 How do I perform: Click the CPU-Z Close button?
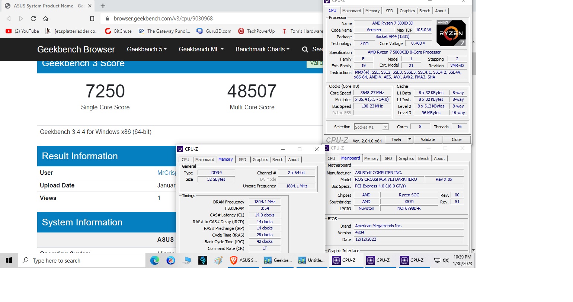pos(457,139)
